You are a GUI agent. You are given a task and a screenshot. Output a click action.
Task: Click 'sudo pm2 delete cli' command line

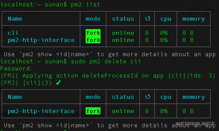[106, 62]
